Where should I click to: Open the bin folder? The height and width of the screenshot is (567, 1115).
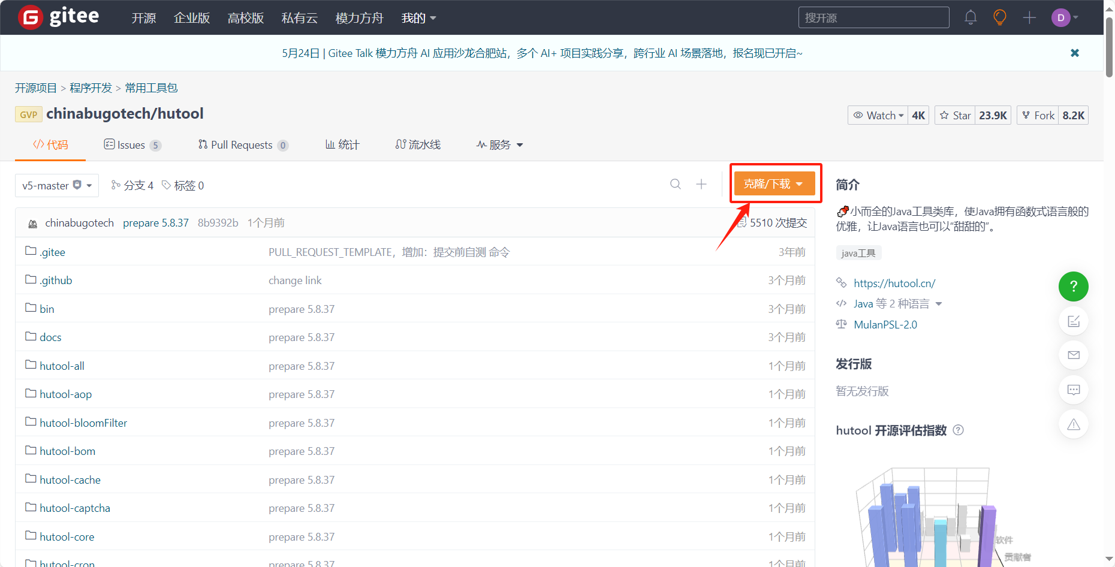point(47,309)
